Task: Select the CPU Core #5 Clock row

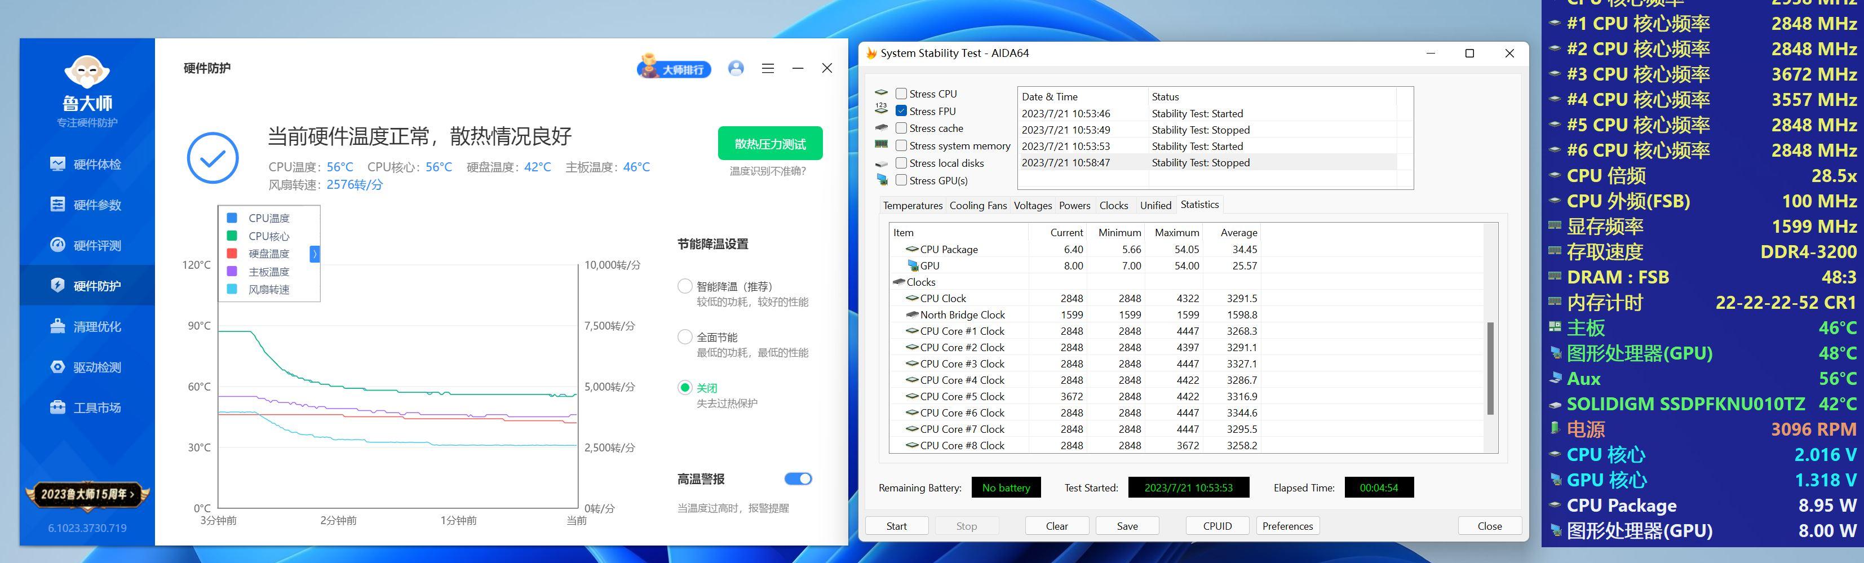Action: click(1186, 397)
